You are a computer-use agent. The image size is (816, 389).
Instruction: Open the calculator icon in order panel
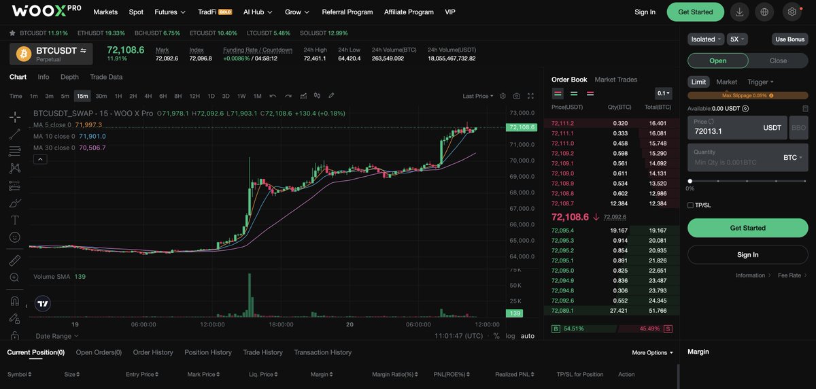[805, 108]
